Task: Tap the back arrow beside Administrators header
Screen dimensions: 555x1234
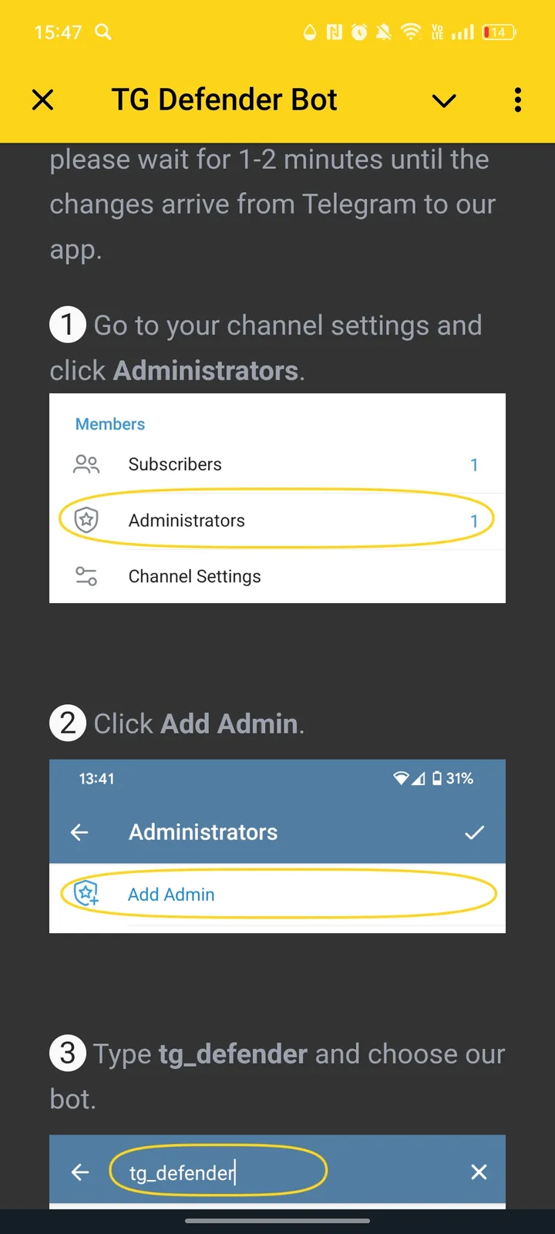Action: point(79,832)
